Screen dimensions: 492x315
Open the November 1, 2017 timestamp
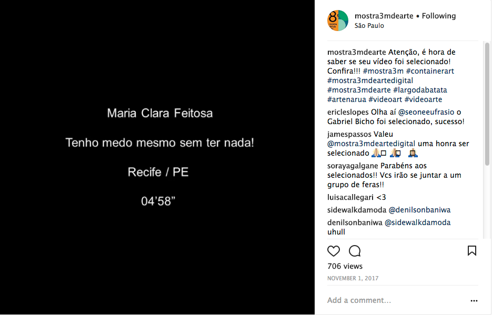[353, 278]
